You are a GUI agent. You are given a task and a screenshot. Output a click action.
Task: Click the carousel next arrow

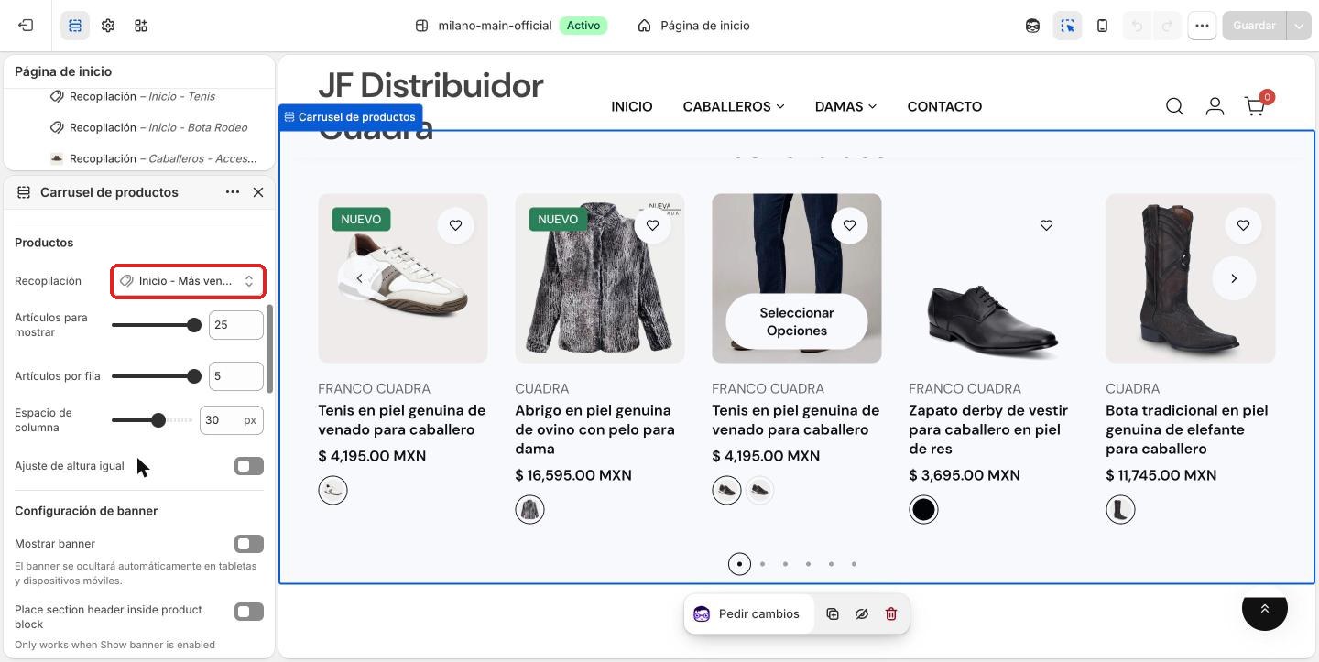click(x=1234, y=278)
